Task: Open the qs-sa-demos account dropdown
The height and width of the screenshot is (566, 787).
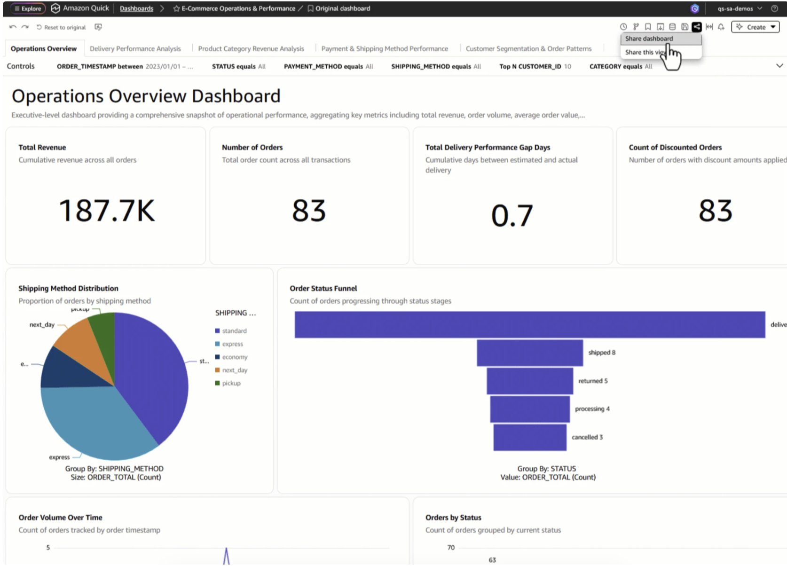Action: (x=740, y=8)
